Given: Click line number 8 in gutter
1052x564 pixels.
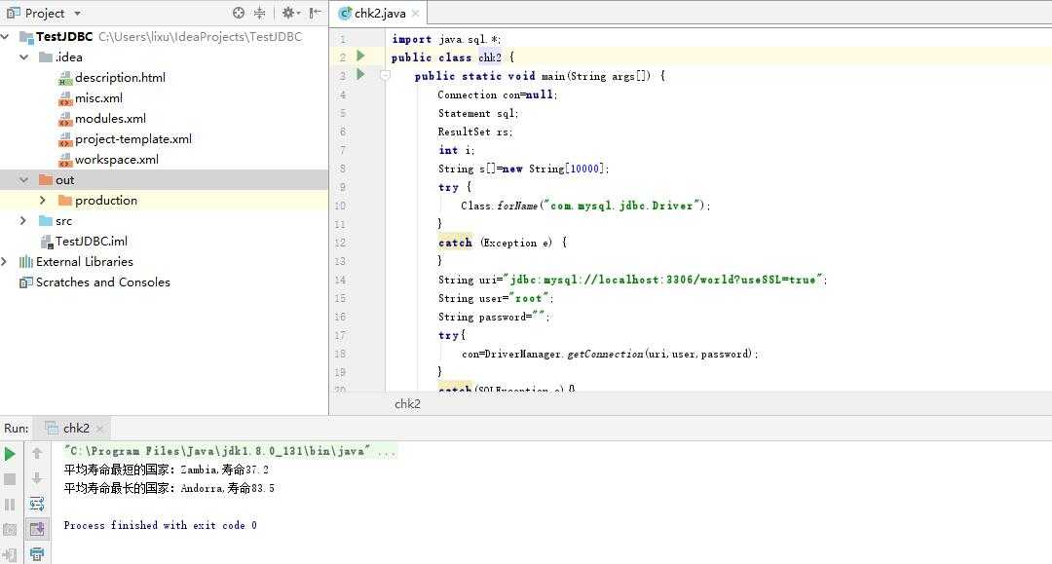Looking at the screenshot, I should (342, 169).
